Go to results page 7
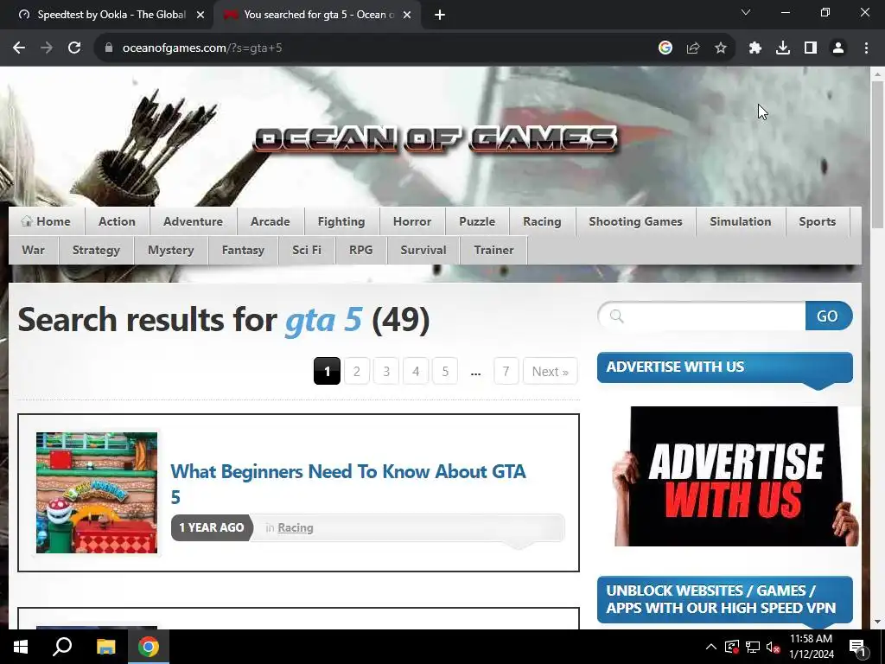Screen dimensions: 885x664 (x=506, y=371)
